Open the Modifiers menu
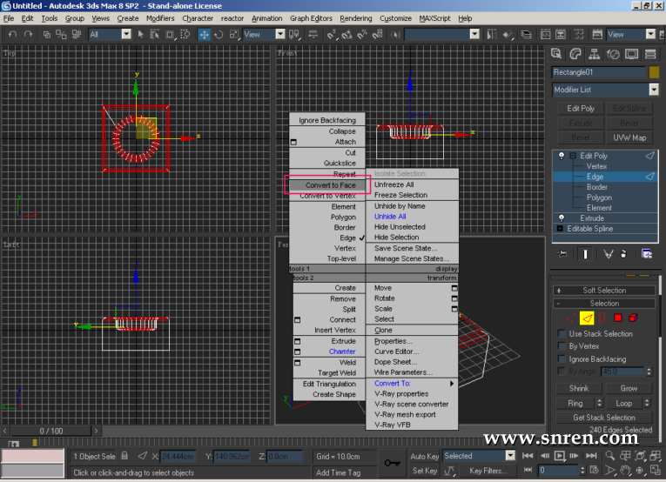The image size is (666, 482). pos(160,18)
